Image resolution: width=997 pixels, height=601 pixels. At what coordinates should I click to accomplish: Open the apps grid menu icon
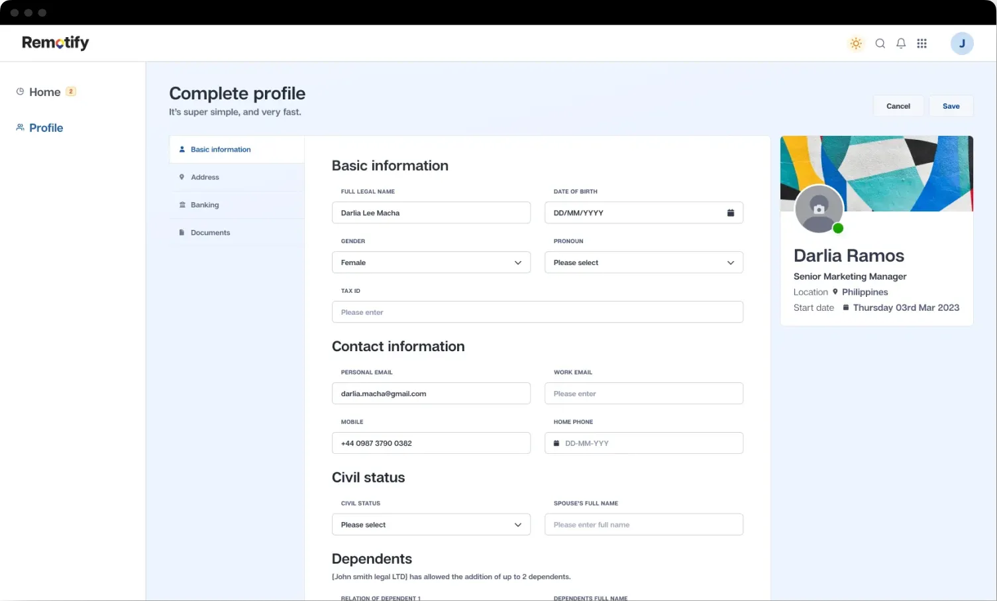coord(921,44)
